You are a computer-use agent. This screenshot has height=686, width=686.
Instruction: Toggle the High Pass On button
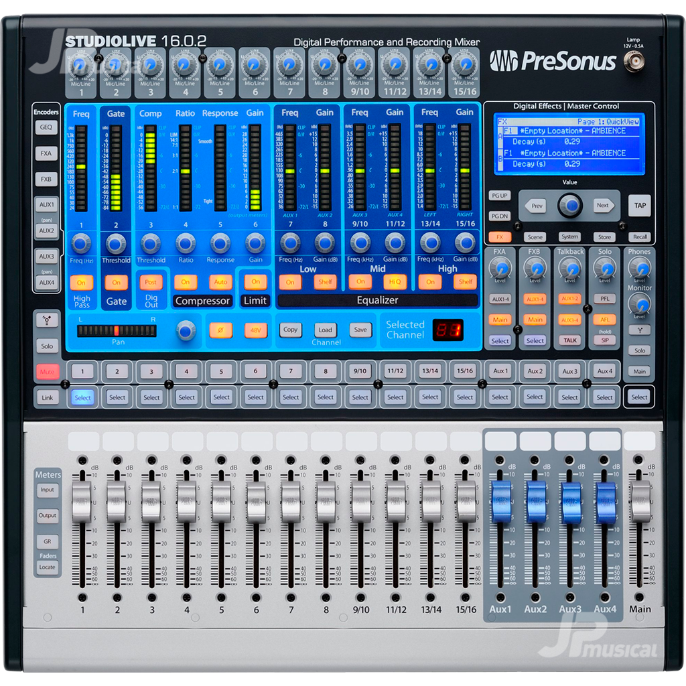[81, 283]
